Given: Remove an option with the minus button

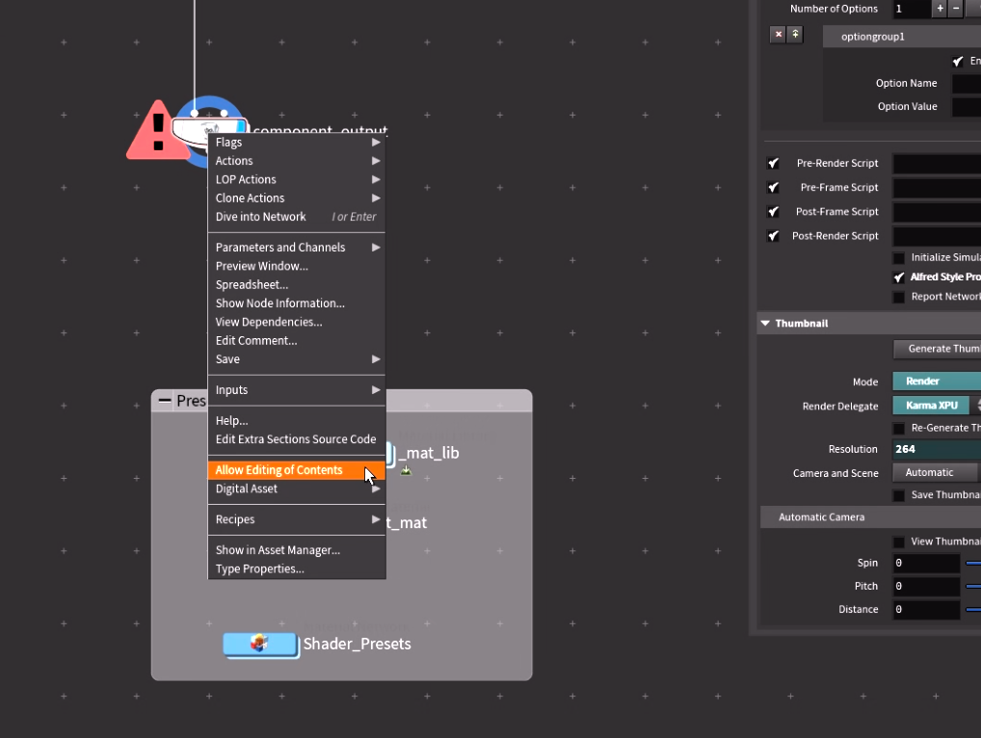Looking at the screenshot, I should (x=955, y=9).
